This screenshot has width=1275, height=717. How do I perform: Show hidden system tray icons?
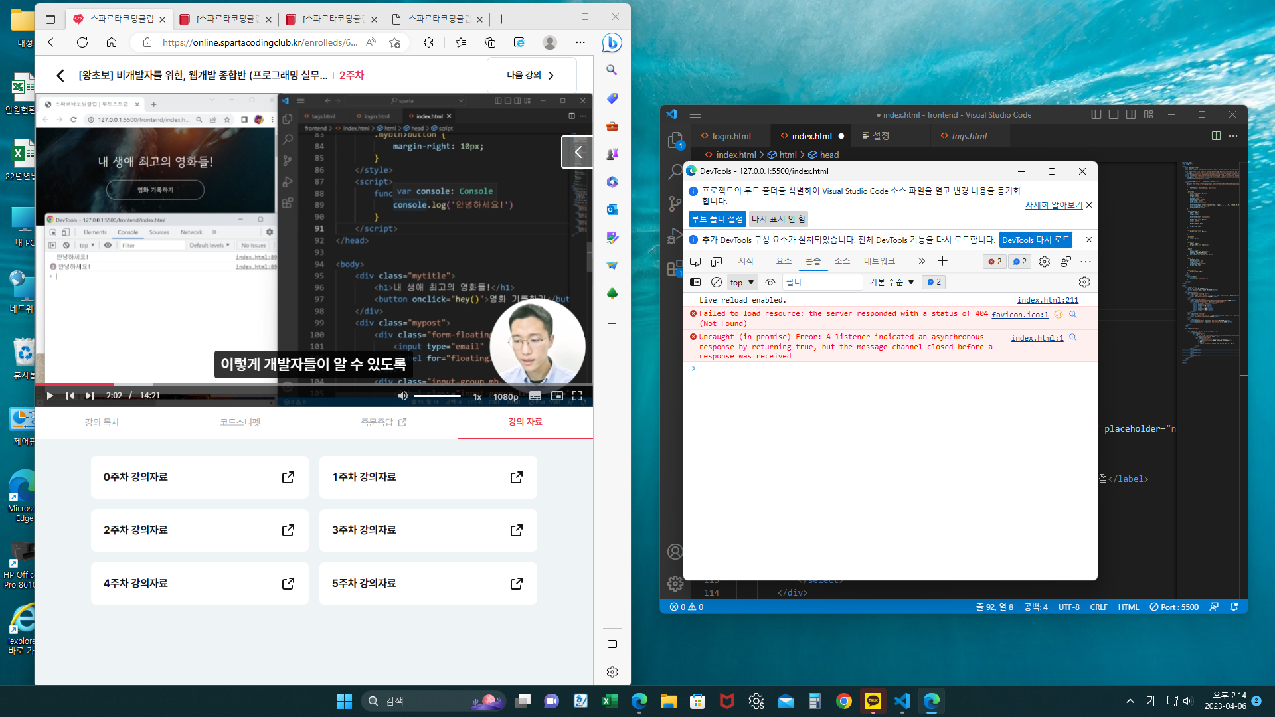point(1130,701)
